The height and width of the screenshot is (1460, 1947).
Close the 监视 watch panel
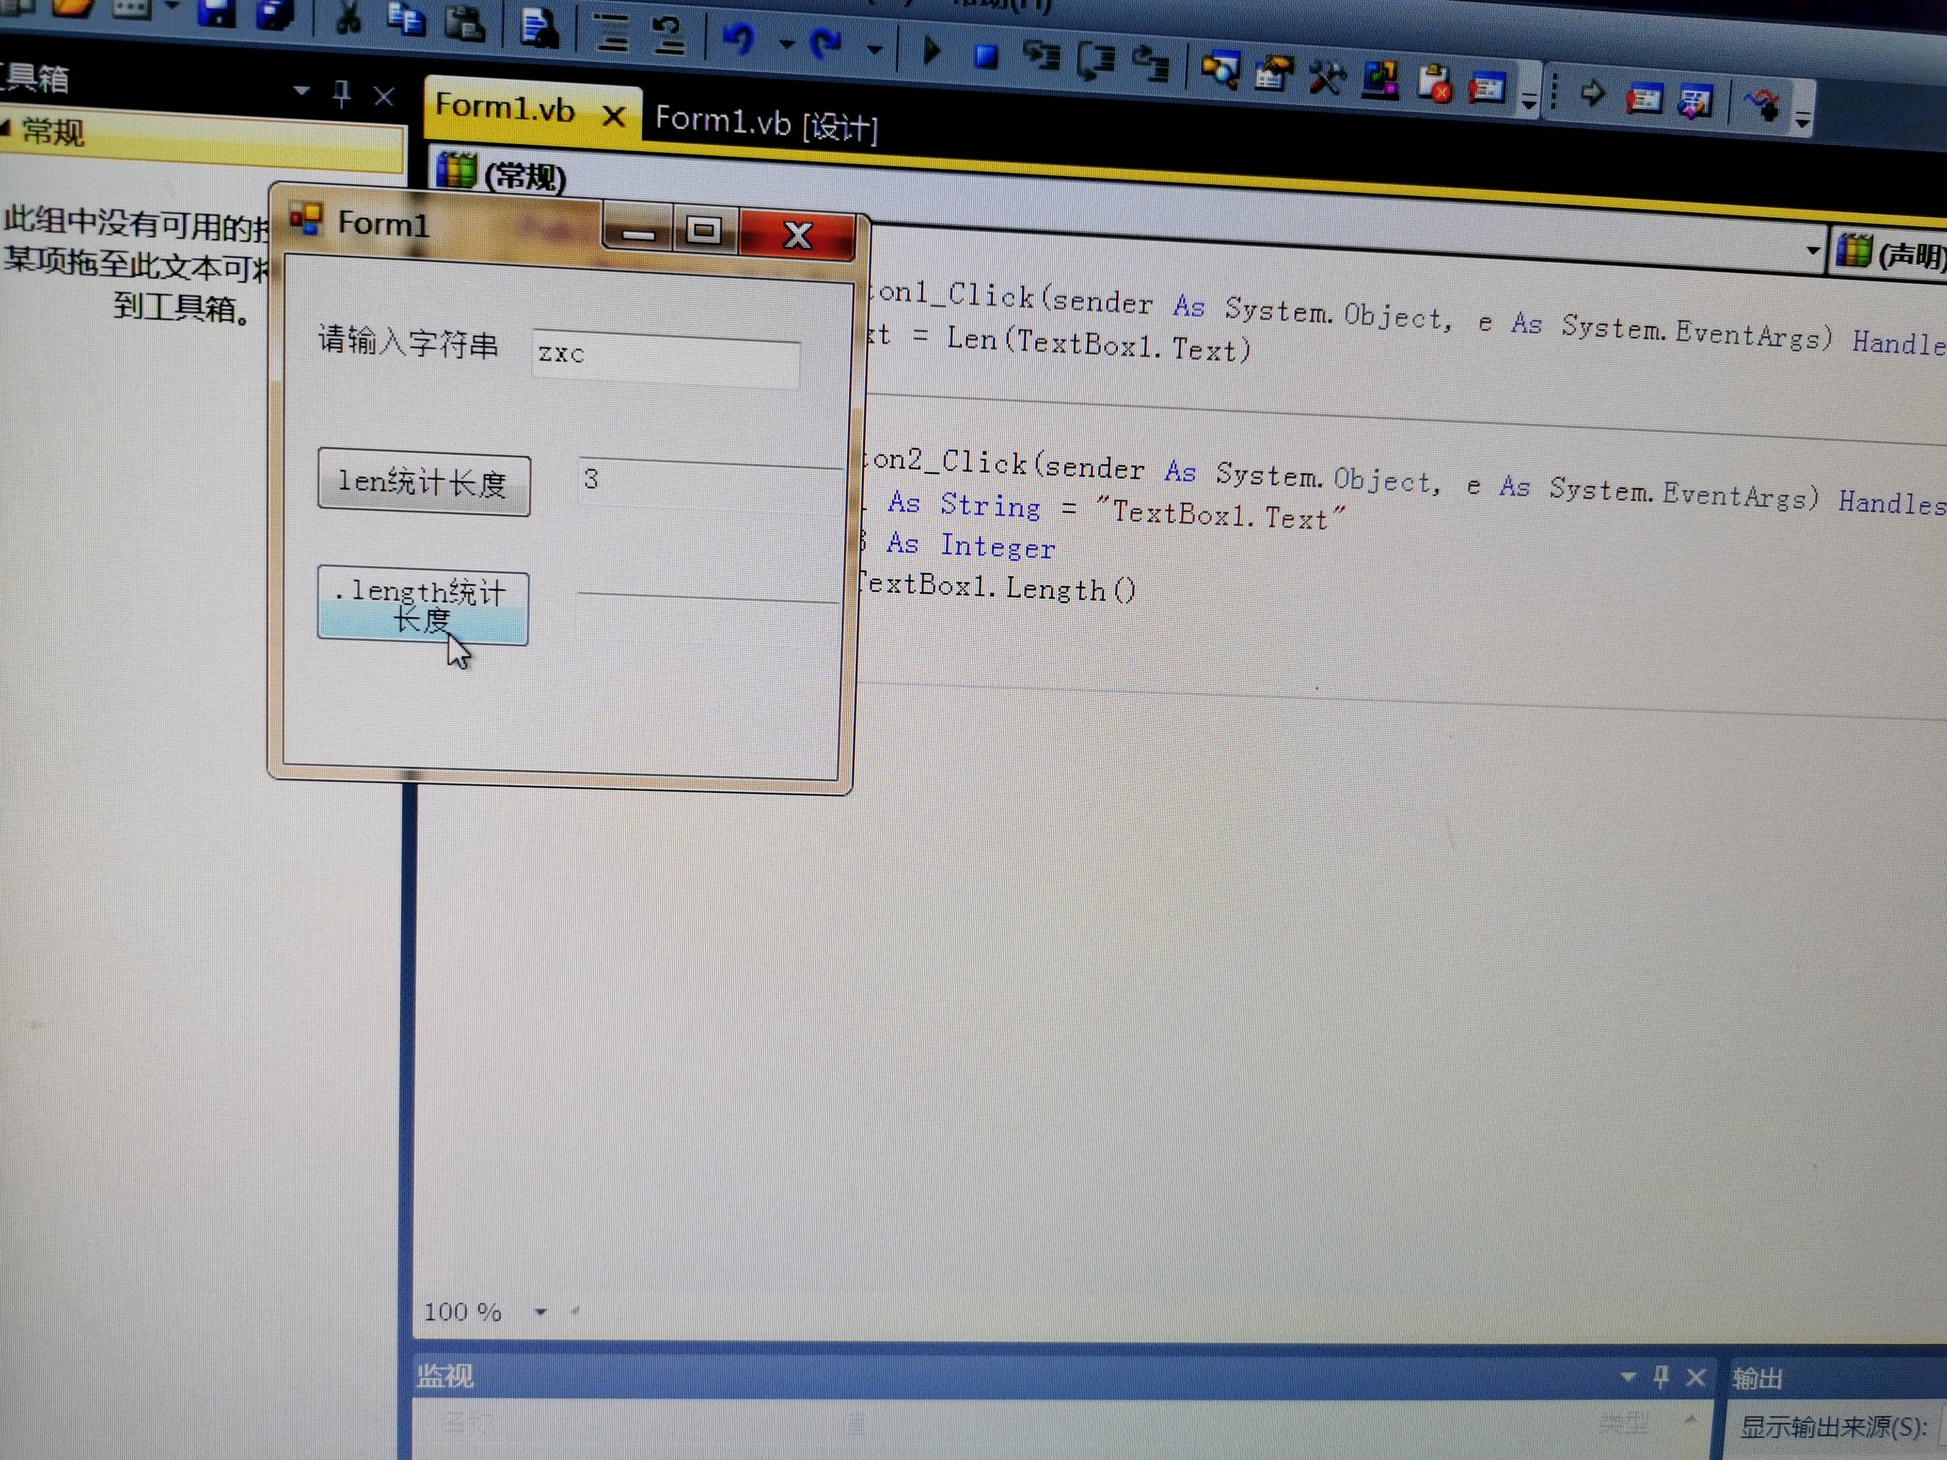[1695, 1377]
